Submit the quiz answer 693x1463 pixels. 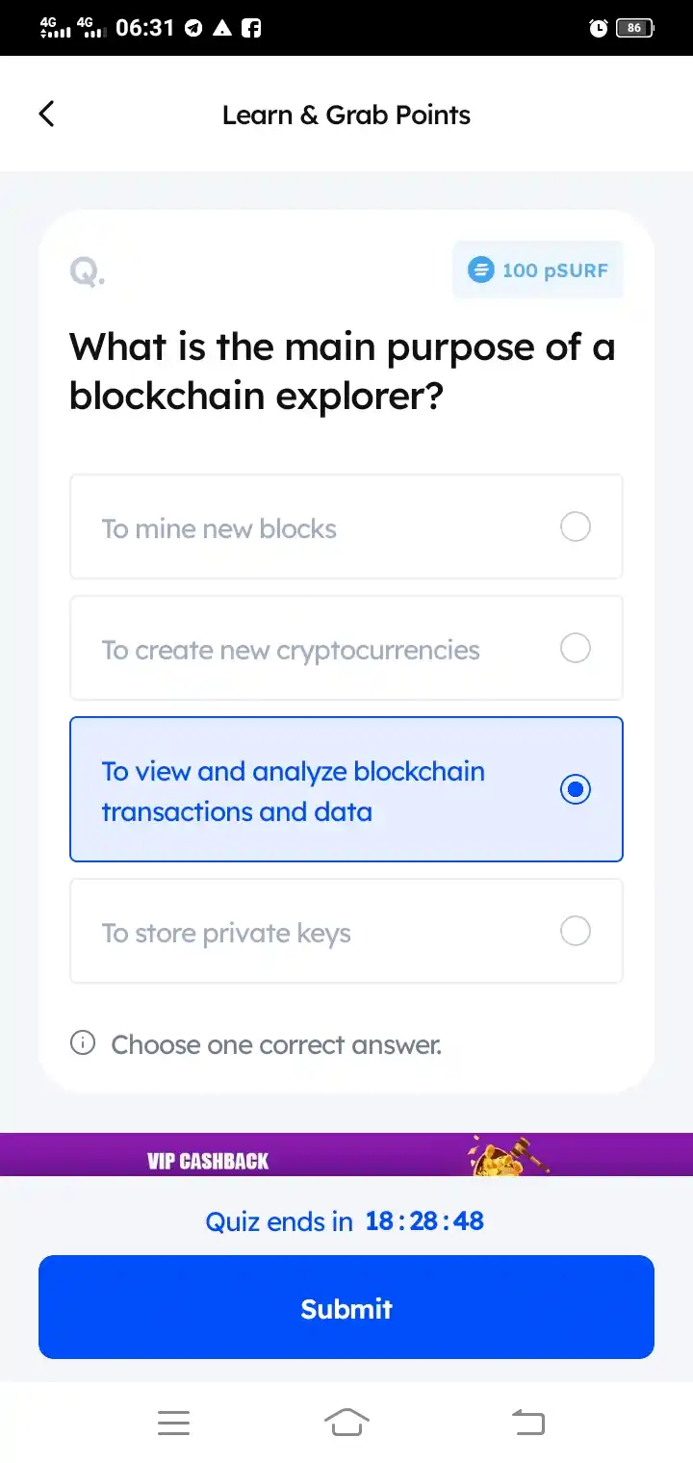coord(346,1307)
